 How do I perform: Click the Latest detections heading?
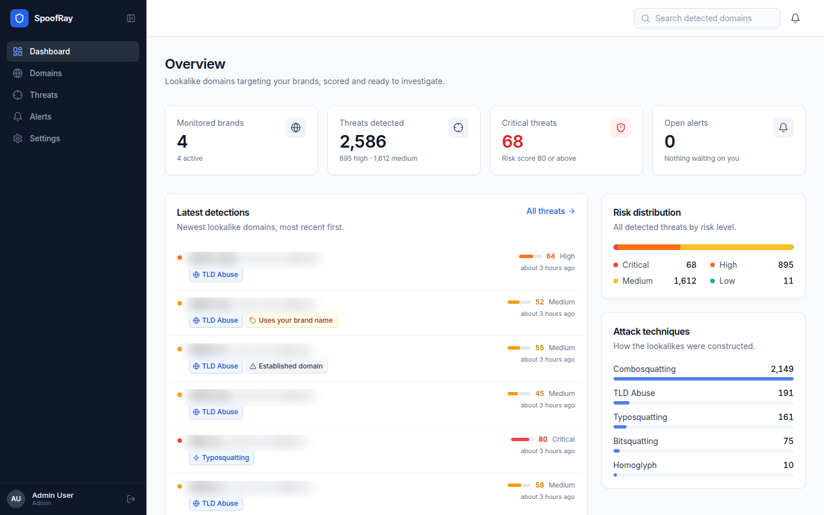(x=213, y=212)
